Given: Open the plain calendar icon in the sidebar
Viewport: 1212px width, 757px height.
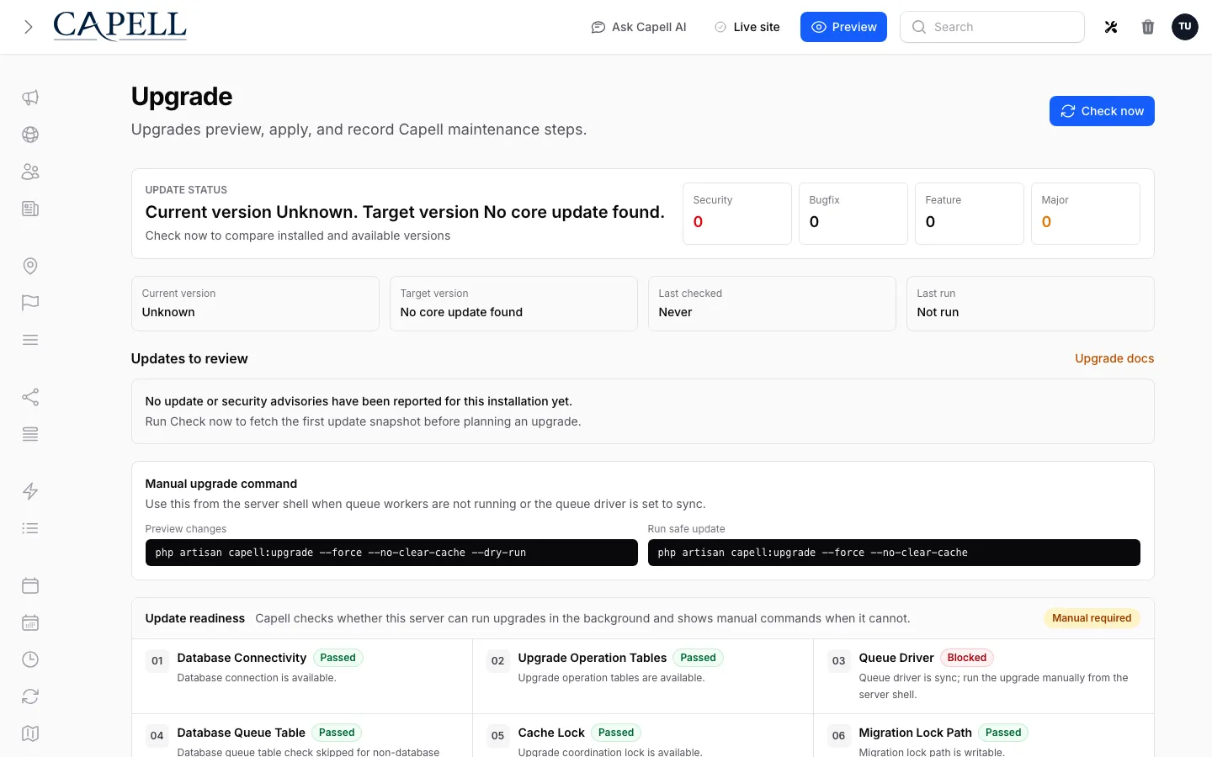Looking at the screenshot, I should [x=30, y=585].
